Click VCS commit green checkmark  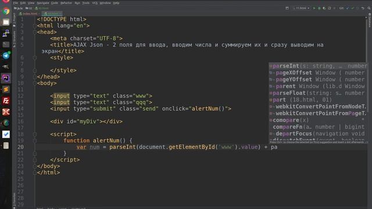click(x=353, y=8)
